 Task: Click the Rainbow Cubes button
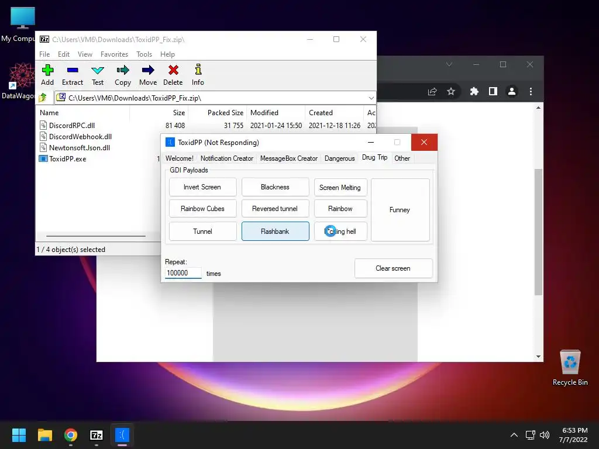(x=202, y=209)
